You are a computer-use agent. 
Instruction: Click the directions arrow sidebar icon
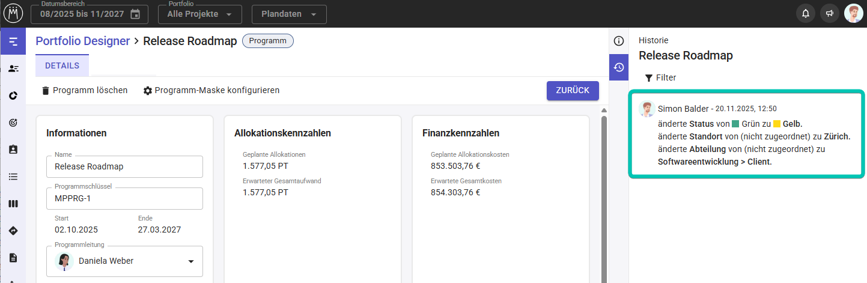[13, 231]
